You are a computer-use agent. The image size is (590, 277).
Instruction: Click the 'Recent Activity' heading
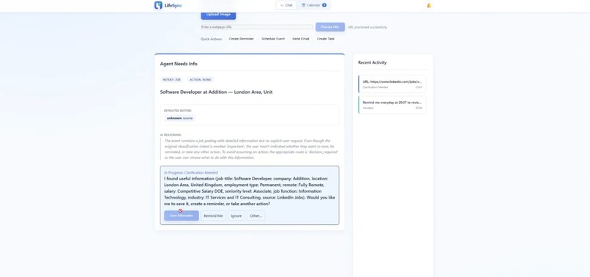[372, 62]
